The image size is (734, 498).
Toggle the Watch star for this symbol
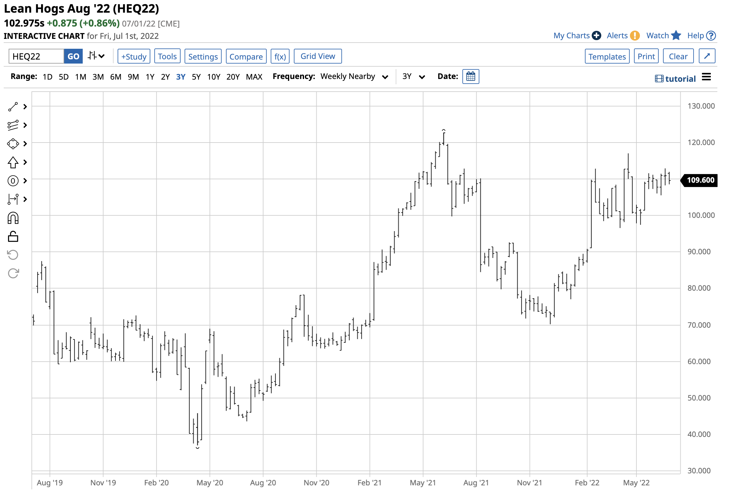click(x=676, y=35)
